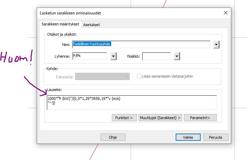Click inside the Lauseke expression box
Image resolution: width=247 pixels, height=160 pixels.
point(132,102)
